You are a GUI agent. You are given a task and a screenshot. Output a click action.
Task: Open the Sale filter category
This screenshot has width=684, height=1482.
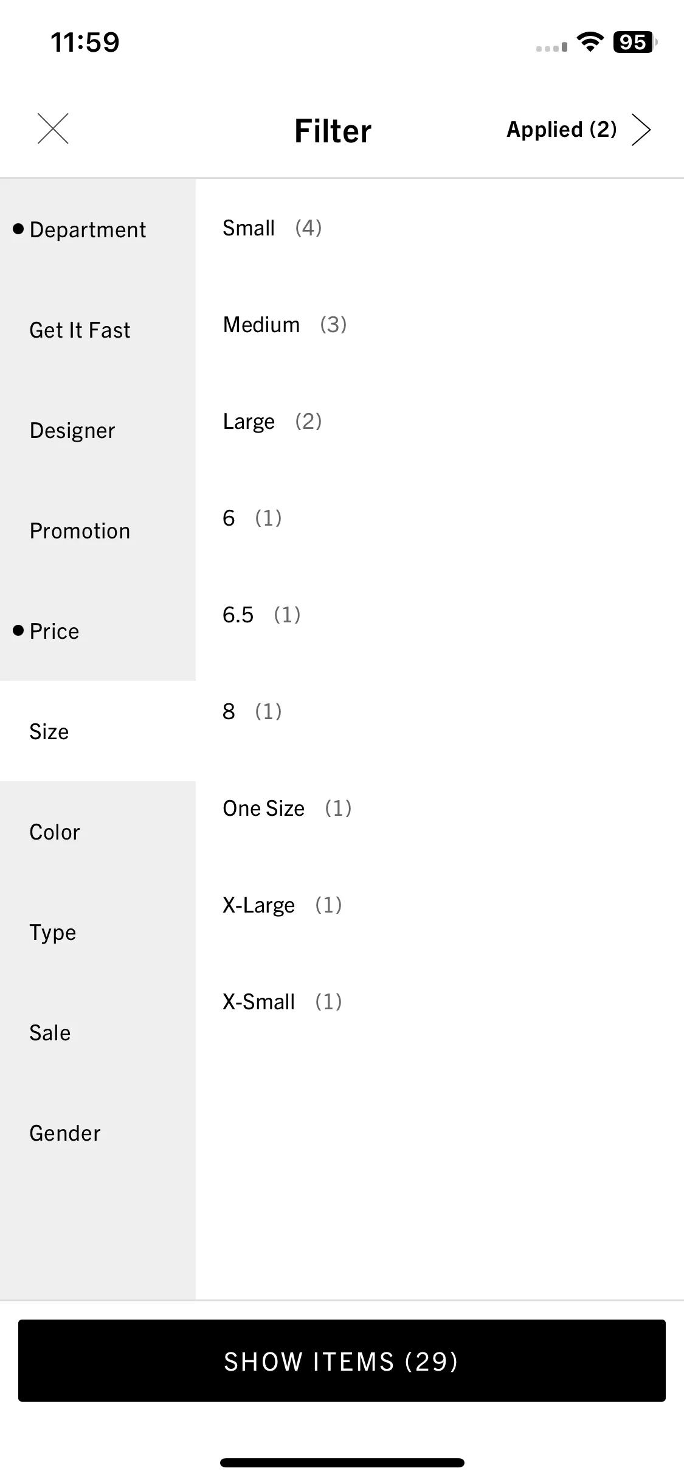click(98, 1032)
